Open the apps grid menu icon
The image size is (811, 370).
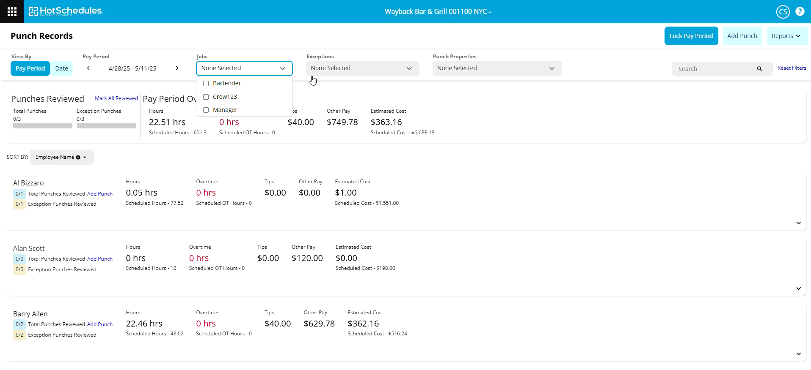tap(12, 11)
